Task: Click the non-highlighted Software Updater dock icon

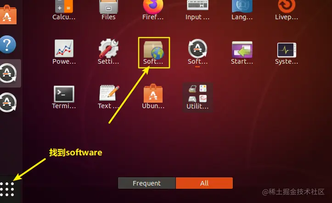Action: point(8,103)
